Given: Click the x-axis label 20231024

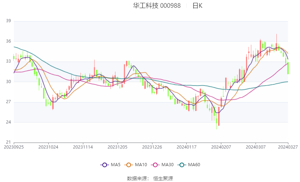Looking at the screenshot, I should pos(48,147).
